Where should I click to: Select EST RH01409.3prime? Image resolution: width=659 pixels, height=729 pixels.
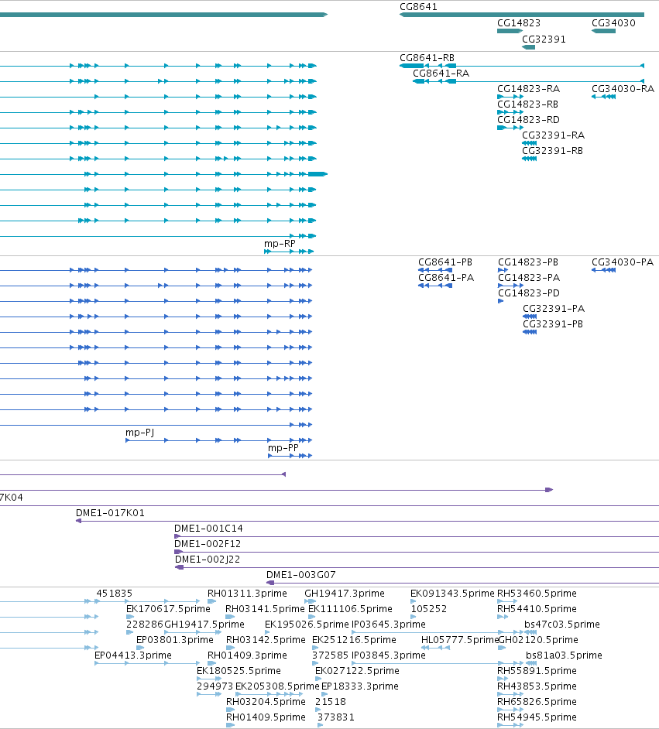(x=247, y=655)
